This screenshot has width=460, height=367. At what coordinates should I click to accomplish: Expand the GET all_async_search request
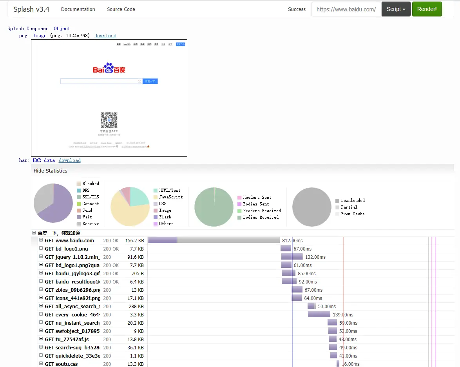(x=41, y=306)
